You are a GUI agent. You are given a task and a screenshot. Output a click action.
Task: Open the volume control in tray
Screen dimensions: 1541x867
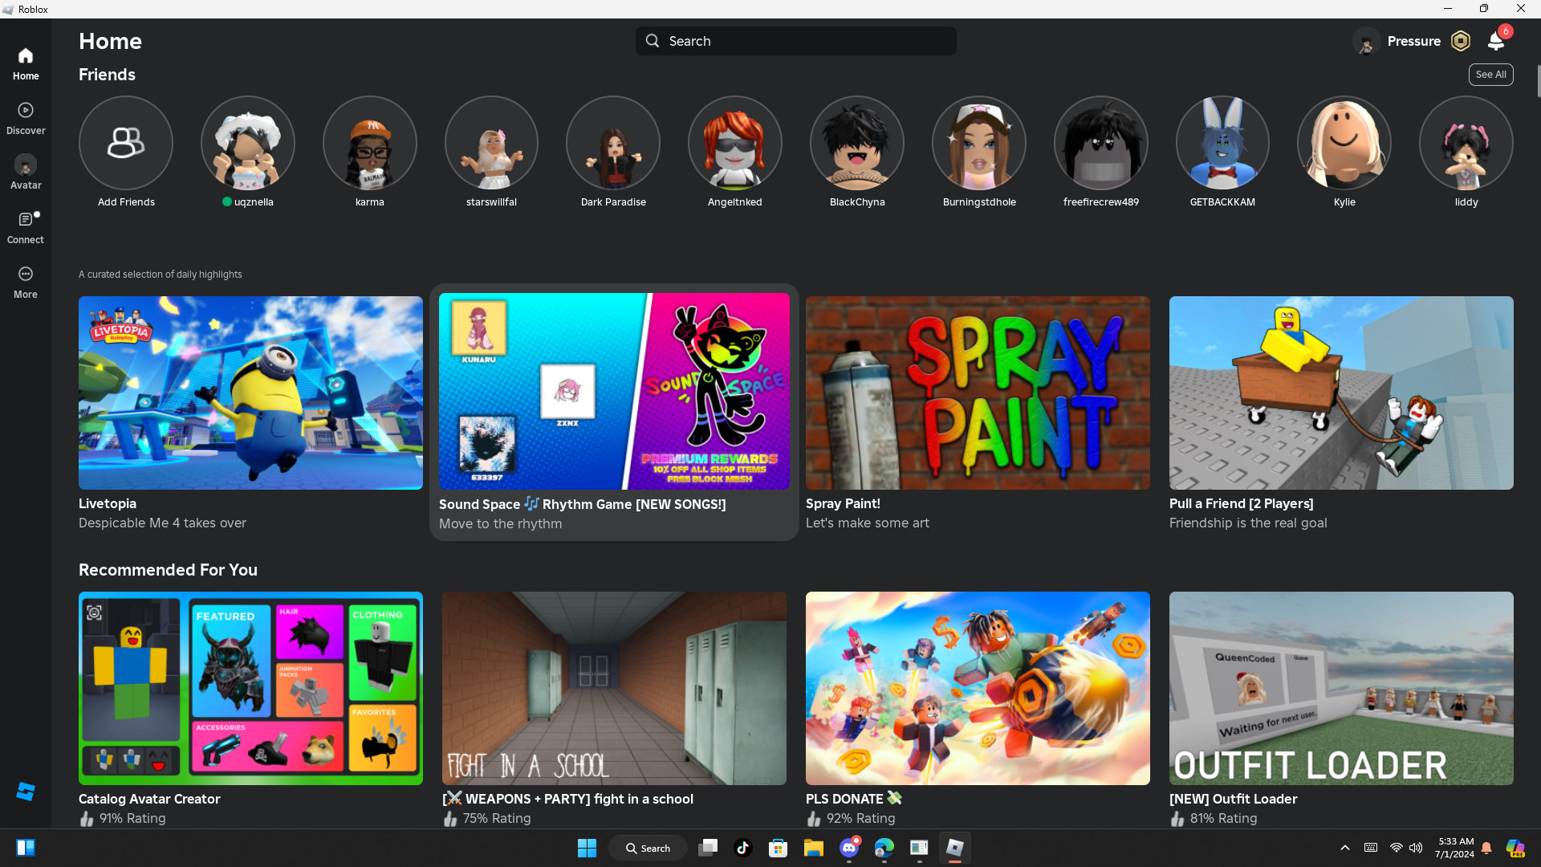click(x=1416, y=848)
